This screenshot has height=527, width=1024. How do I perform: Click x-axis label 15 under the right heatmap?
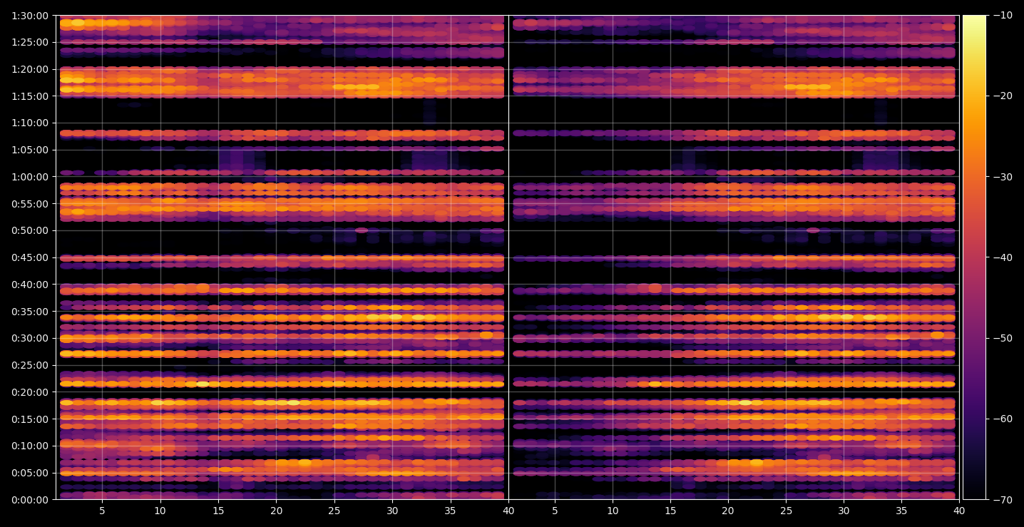(670, 511)
